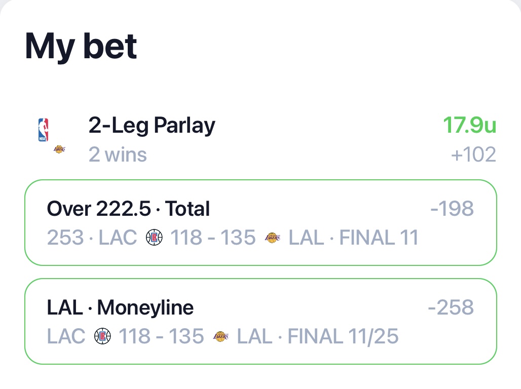
Task: Click the green 17.9u payout amount
Action: click(469, 126)
